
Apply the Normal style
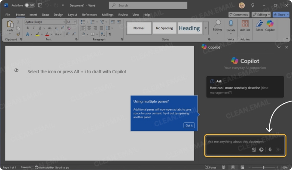point(139,28)
